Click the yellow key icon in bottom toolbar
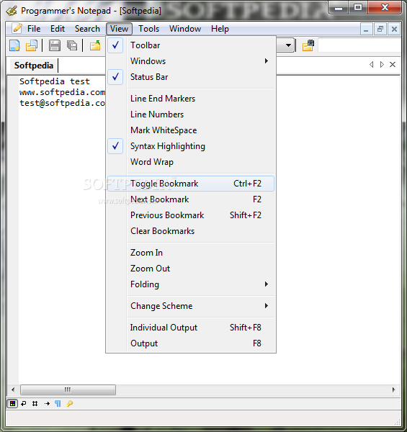This screenshot has width=407, height=432. (69, 404)
